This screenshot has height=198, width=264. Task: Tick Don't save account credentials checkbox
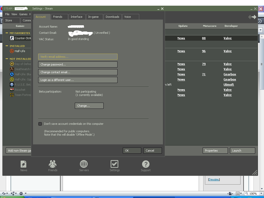click(40, 124)
